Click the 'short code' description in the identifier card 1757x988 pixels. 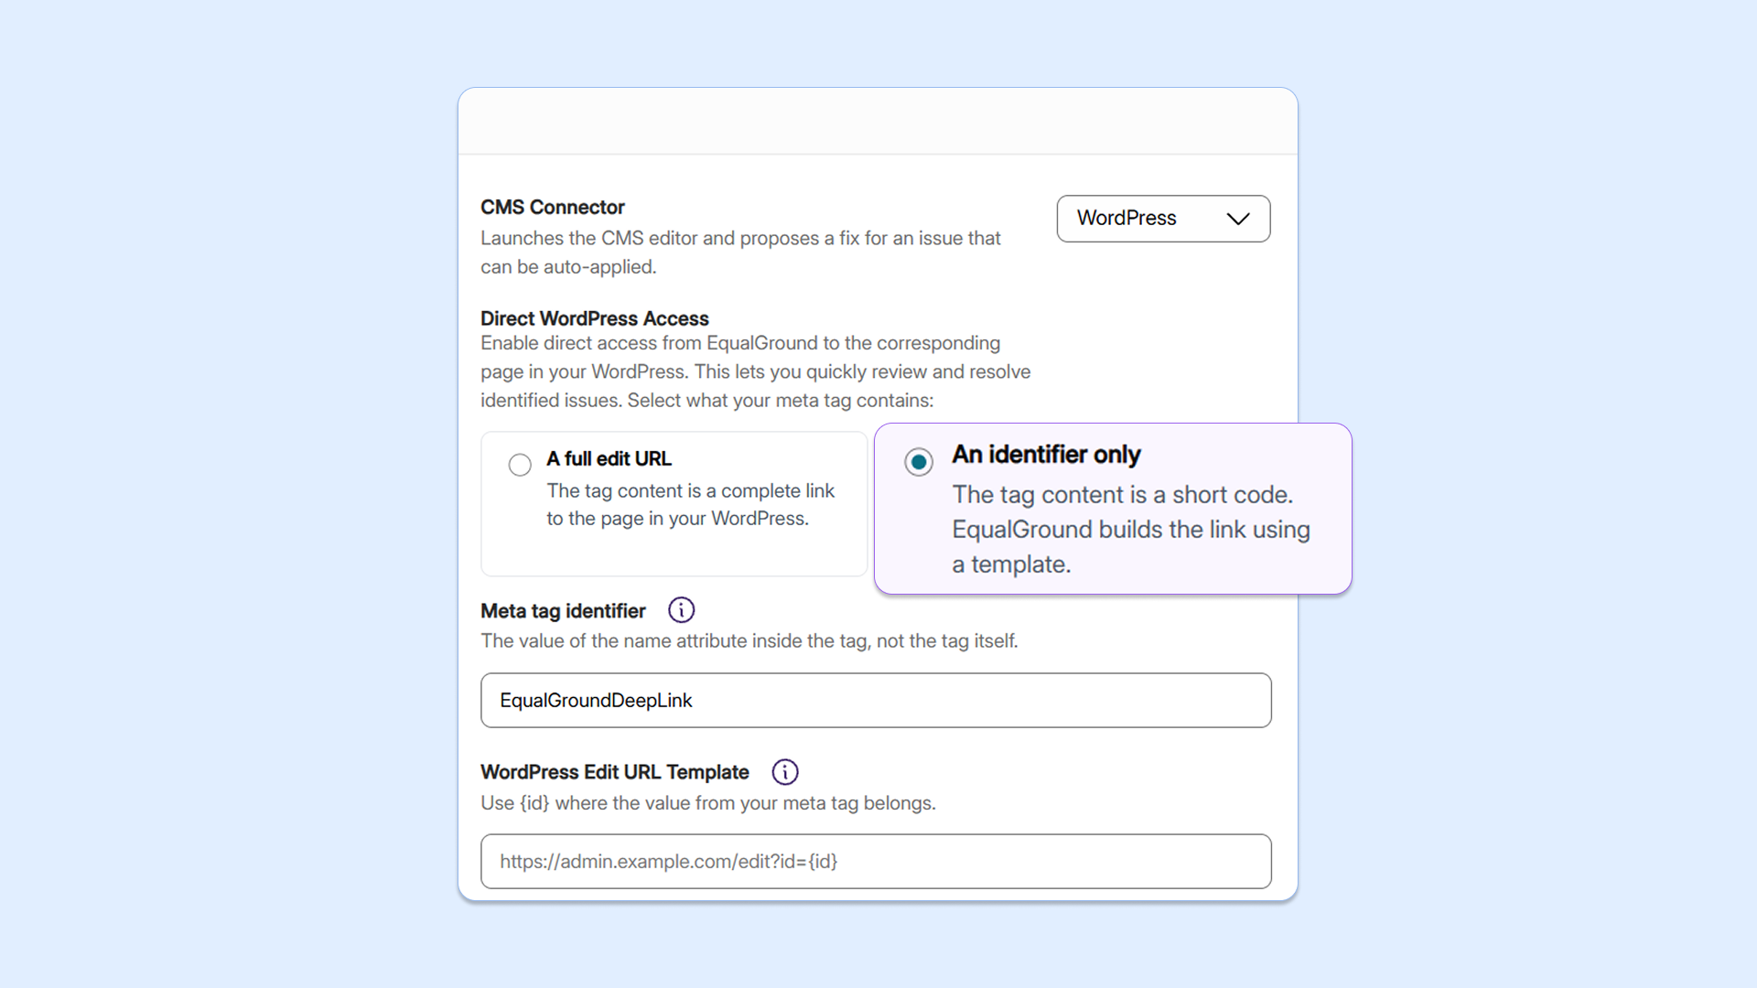coord(1131,530)
